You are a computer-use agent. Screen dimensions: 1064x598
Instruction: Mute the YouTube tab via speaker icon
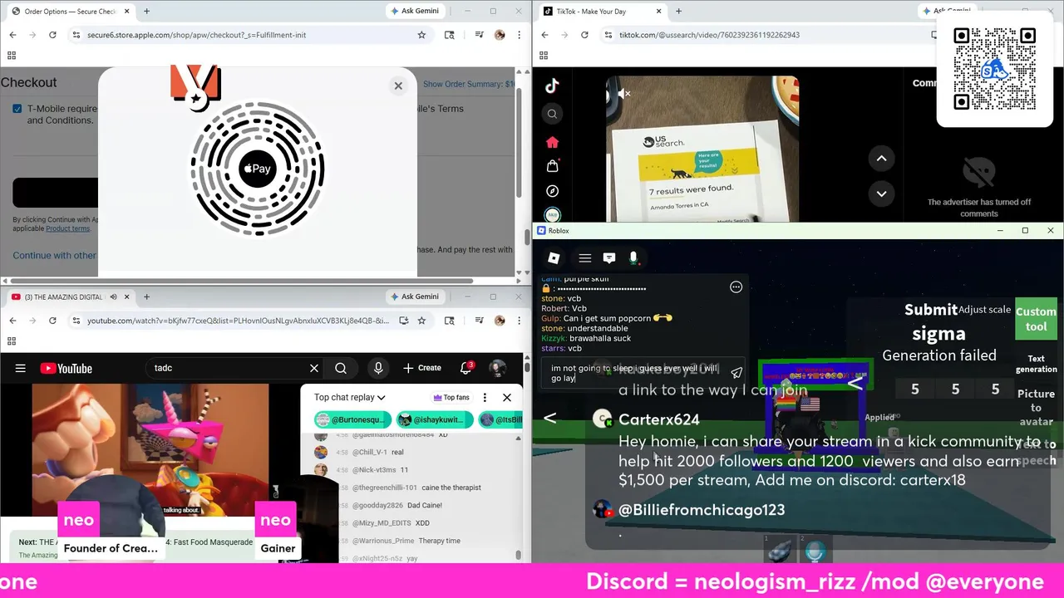(x=113, y=297)
